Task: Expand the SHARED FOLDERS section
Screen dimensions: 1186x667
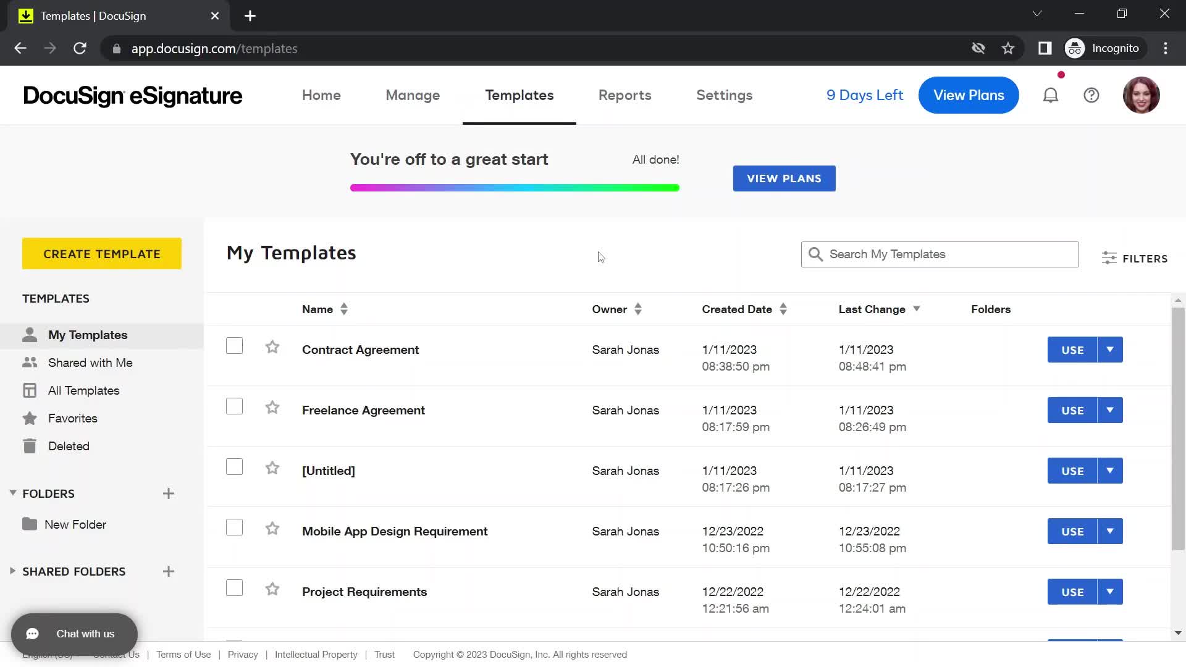Action: pyautogui.click(x=12, y=571)
